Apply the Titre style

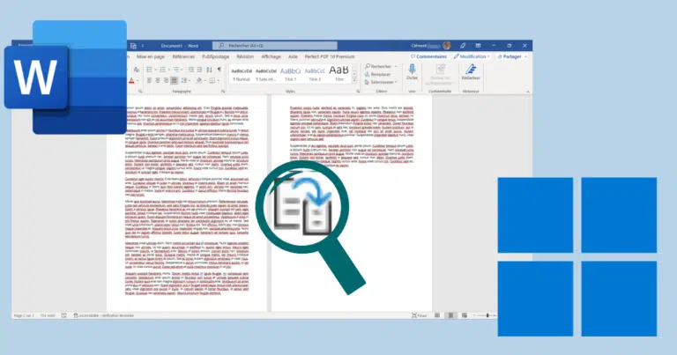[x=338, y=74]
